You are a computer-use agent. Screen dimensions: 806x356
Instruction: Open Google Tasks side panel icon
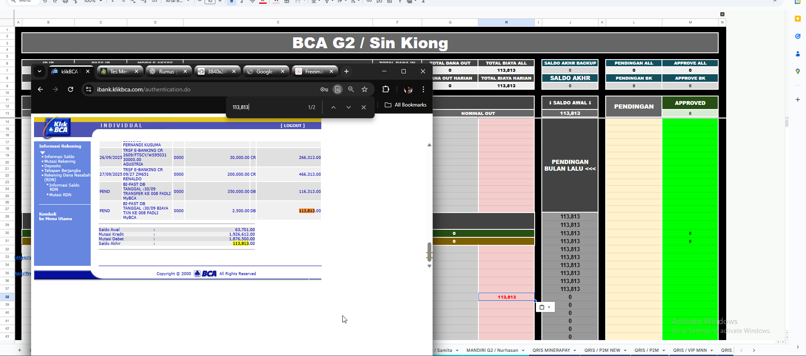798,36
